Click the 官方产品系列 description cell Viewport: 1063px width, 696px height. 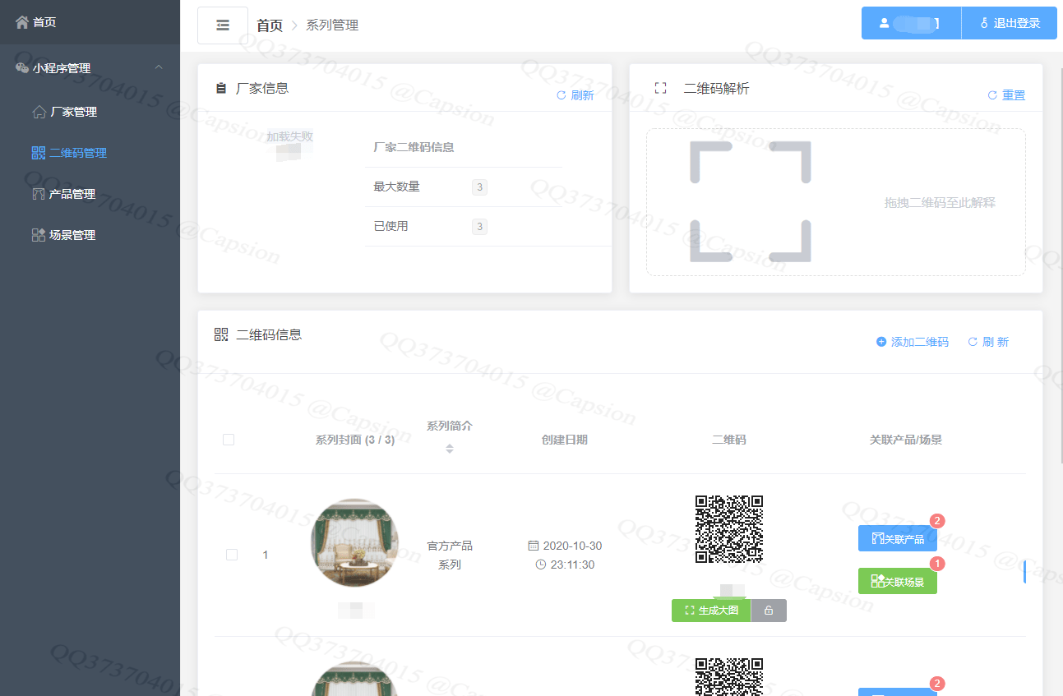(x=450, y=555)
